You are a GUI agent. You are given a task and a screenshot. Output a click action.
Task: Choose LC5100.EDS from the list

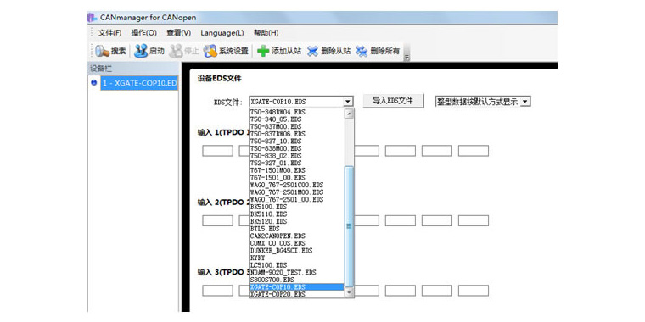(296, 265)
